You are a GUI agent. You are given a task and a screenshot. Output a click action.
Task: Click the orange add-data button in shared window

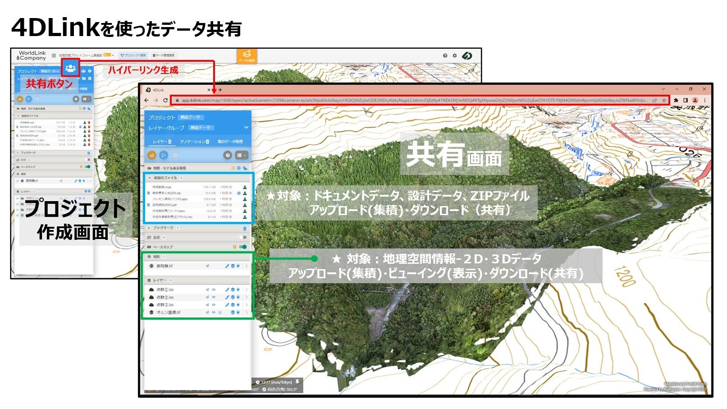pos(152,155)
